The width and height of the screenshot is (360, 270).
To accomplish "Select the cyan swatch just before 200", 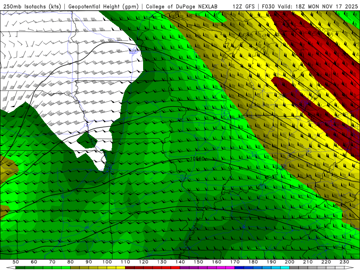I will click(x=285, y=267).
